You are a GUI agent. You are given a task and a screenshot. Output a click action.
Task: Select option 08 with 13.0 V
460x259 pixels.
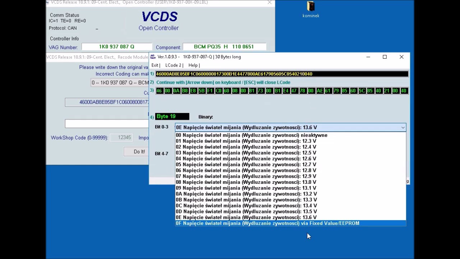click(x=290, y=182)
